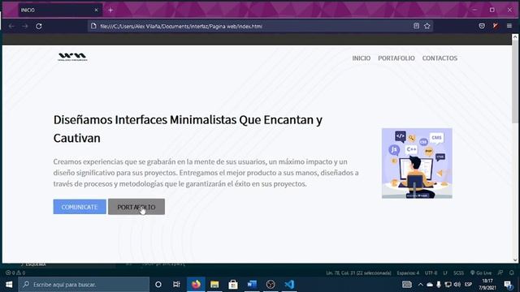Click the microphone tray icon
The width and height of the screenshot is (520, 292).
coord(439,285)
